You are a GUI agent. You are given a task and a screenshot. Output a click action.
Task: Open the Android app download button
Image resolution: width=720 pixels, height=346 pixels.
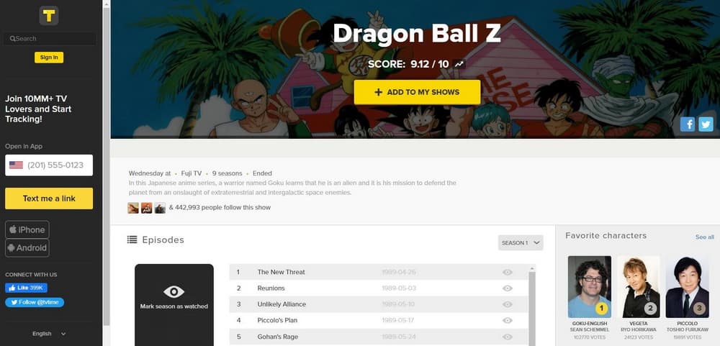pyautogui.click(x=27, y=247)
